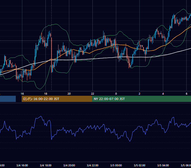The height and width of the screenshot is (168, 191).
Task: Click the 4 hour label on the price chart axis
Action: click(x=163, y=94)
